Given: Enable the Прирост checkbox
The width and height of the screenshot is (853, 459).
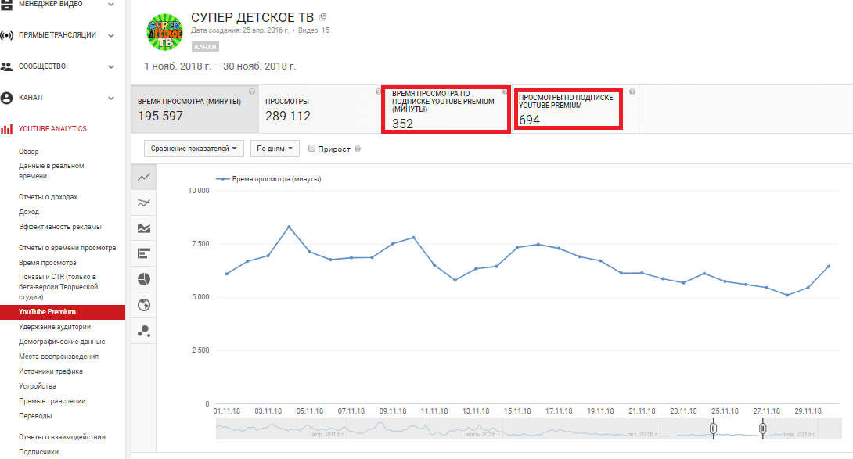Looking at the screenshot, I should coord(312,149).
